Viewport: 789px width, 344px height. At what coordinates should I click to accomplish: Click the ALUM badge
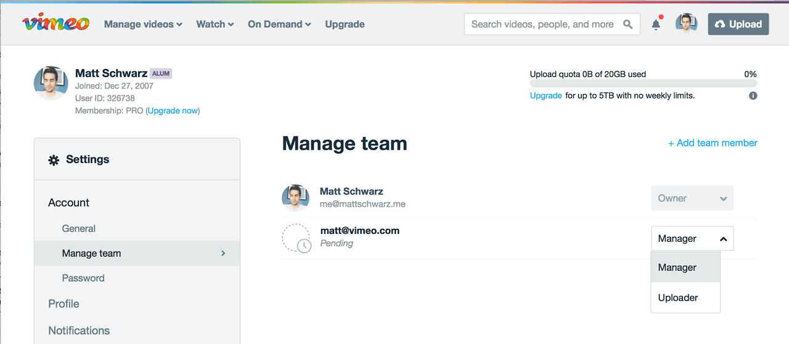click(x=161, y=73)
